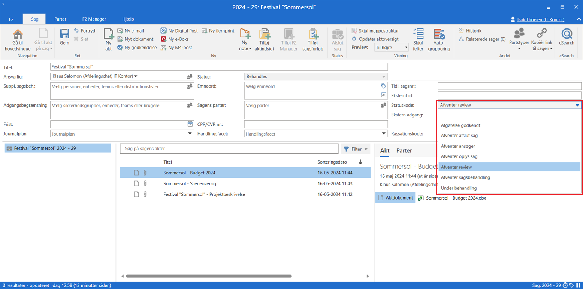
Task: Click the Søg på sagens akter field
Action: 229,149
